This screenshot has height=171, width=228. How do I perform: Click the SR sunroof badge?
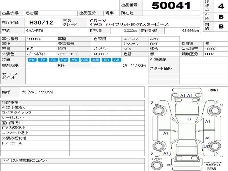(106, 60)
